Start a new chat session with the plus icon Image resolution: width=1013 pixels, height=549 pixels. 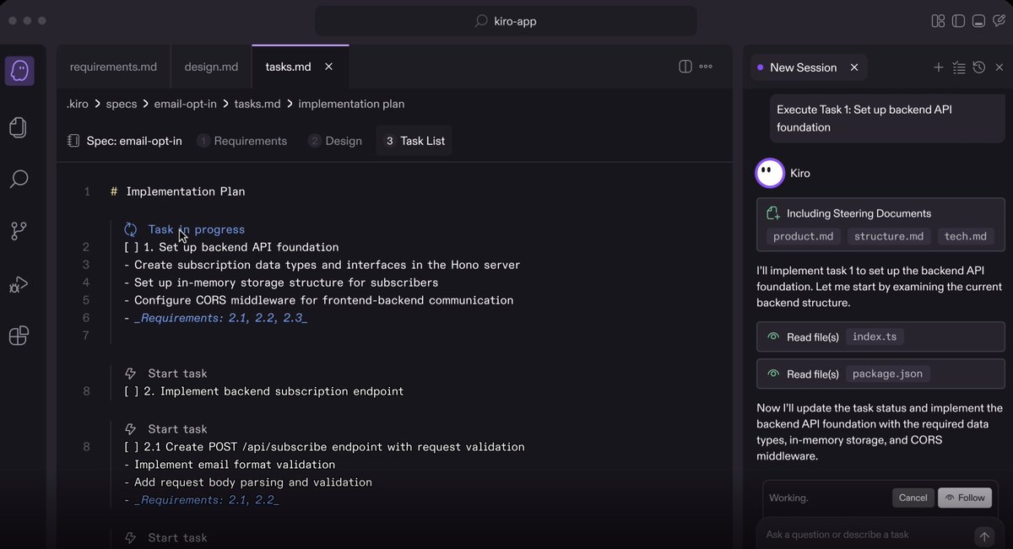point(938,67)
